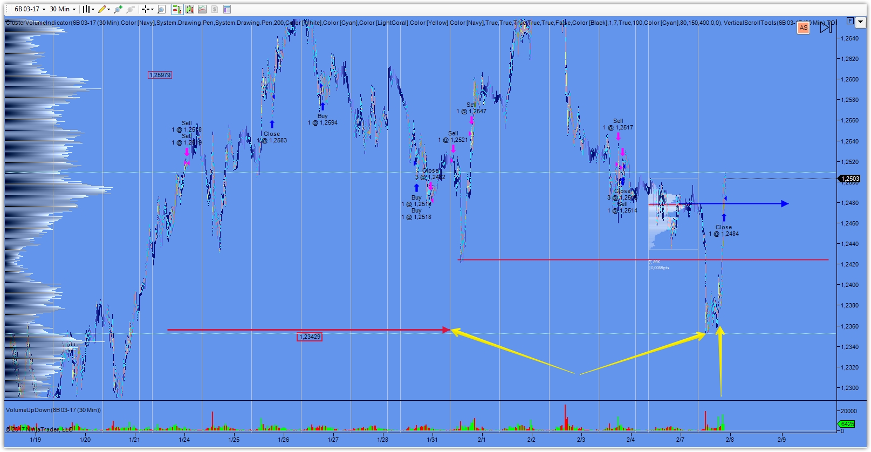Click the 1/31 date axis label
Image resolution: width=871 pixels, height=452 pixels.
pos(433,440)
